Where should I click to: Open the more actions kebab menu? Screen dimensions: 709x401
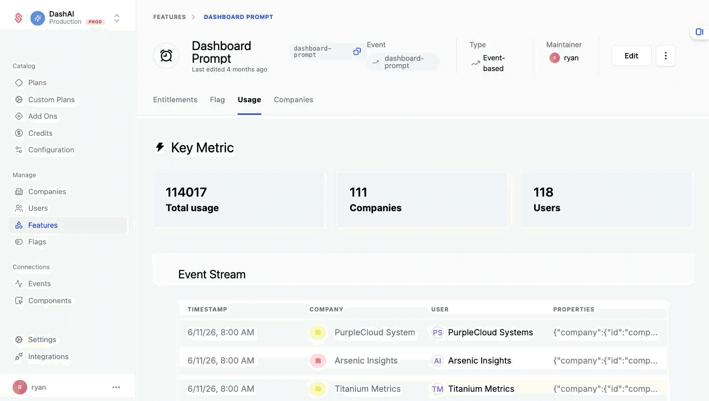666,56
